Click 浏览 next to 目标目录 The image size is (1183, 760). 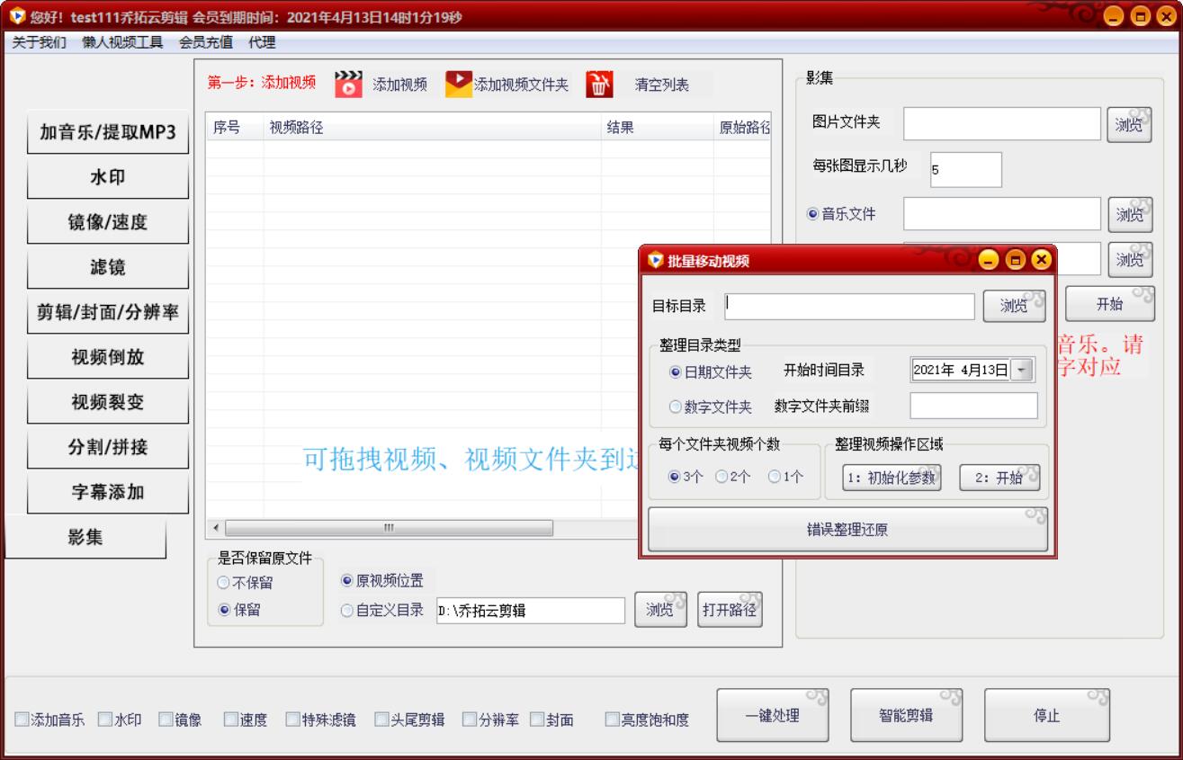pyautogui.click(x=1014, y=306)
